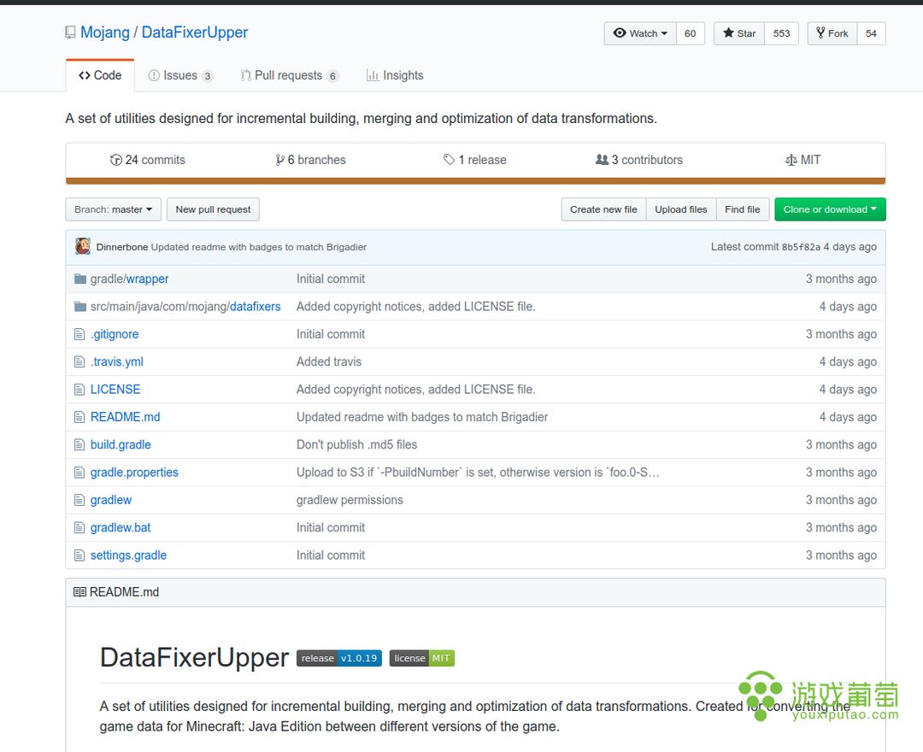Image resolution: width=923 pixels, height=752 pixels.
Task: Click Upload files button
Action: tap(681, 209)
